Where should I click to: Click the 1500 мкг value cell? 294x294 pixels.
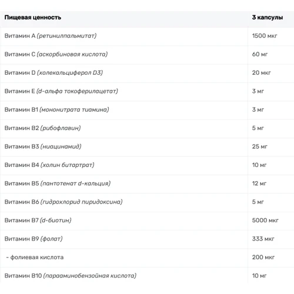tap(265, 36)
